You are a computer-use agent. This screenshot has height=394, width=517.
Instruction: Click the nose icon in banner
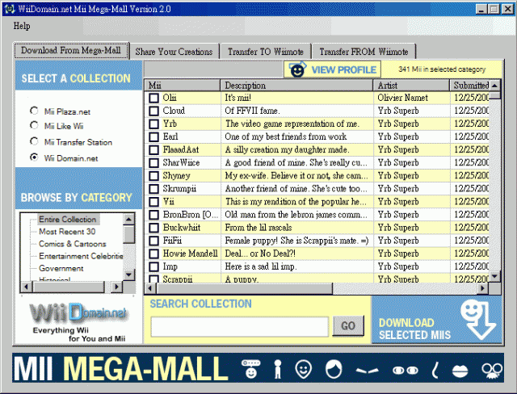click(x=435, y=370)
